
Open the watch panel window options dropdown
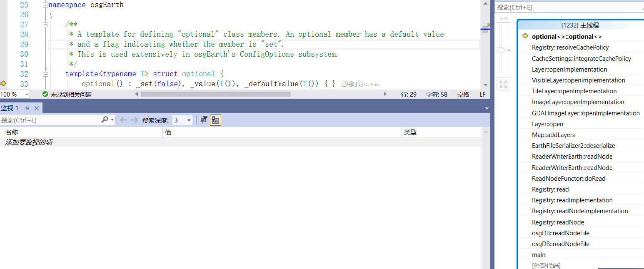coord(487,108)
